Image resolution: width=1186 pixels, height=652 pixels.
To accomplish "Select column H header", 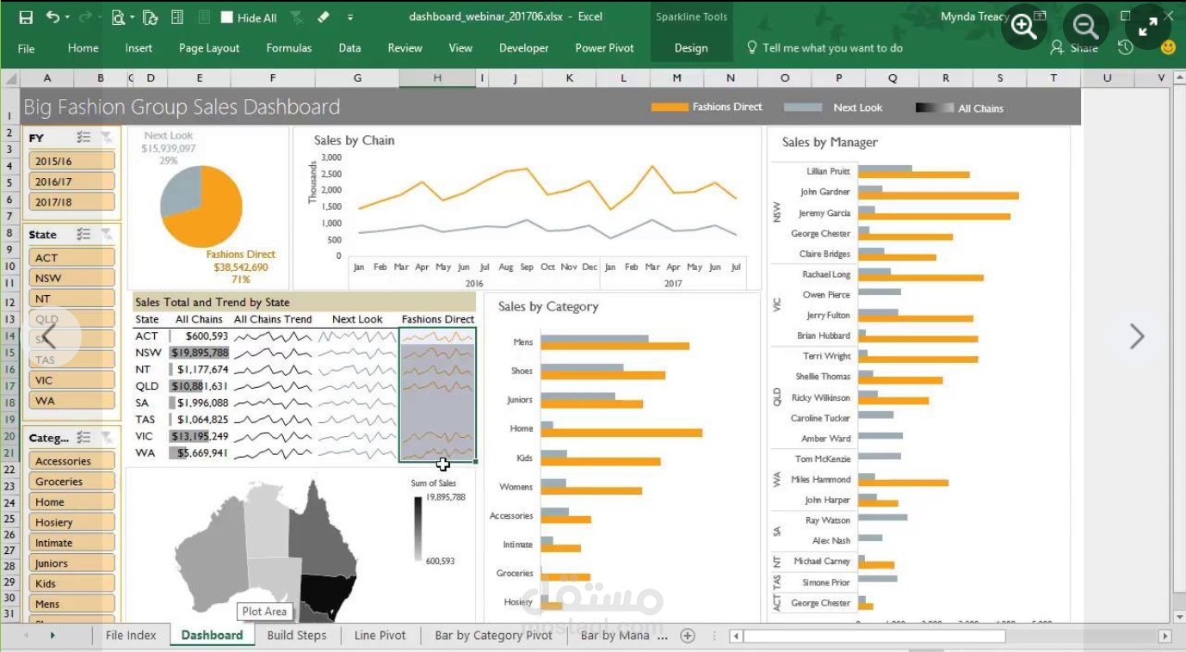I will [437, 78].
